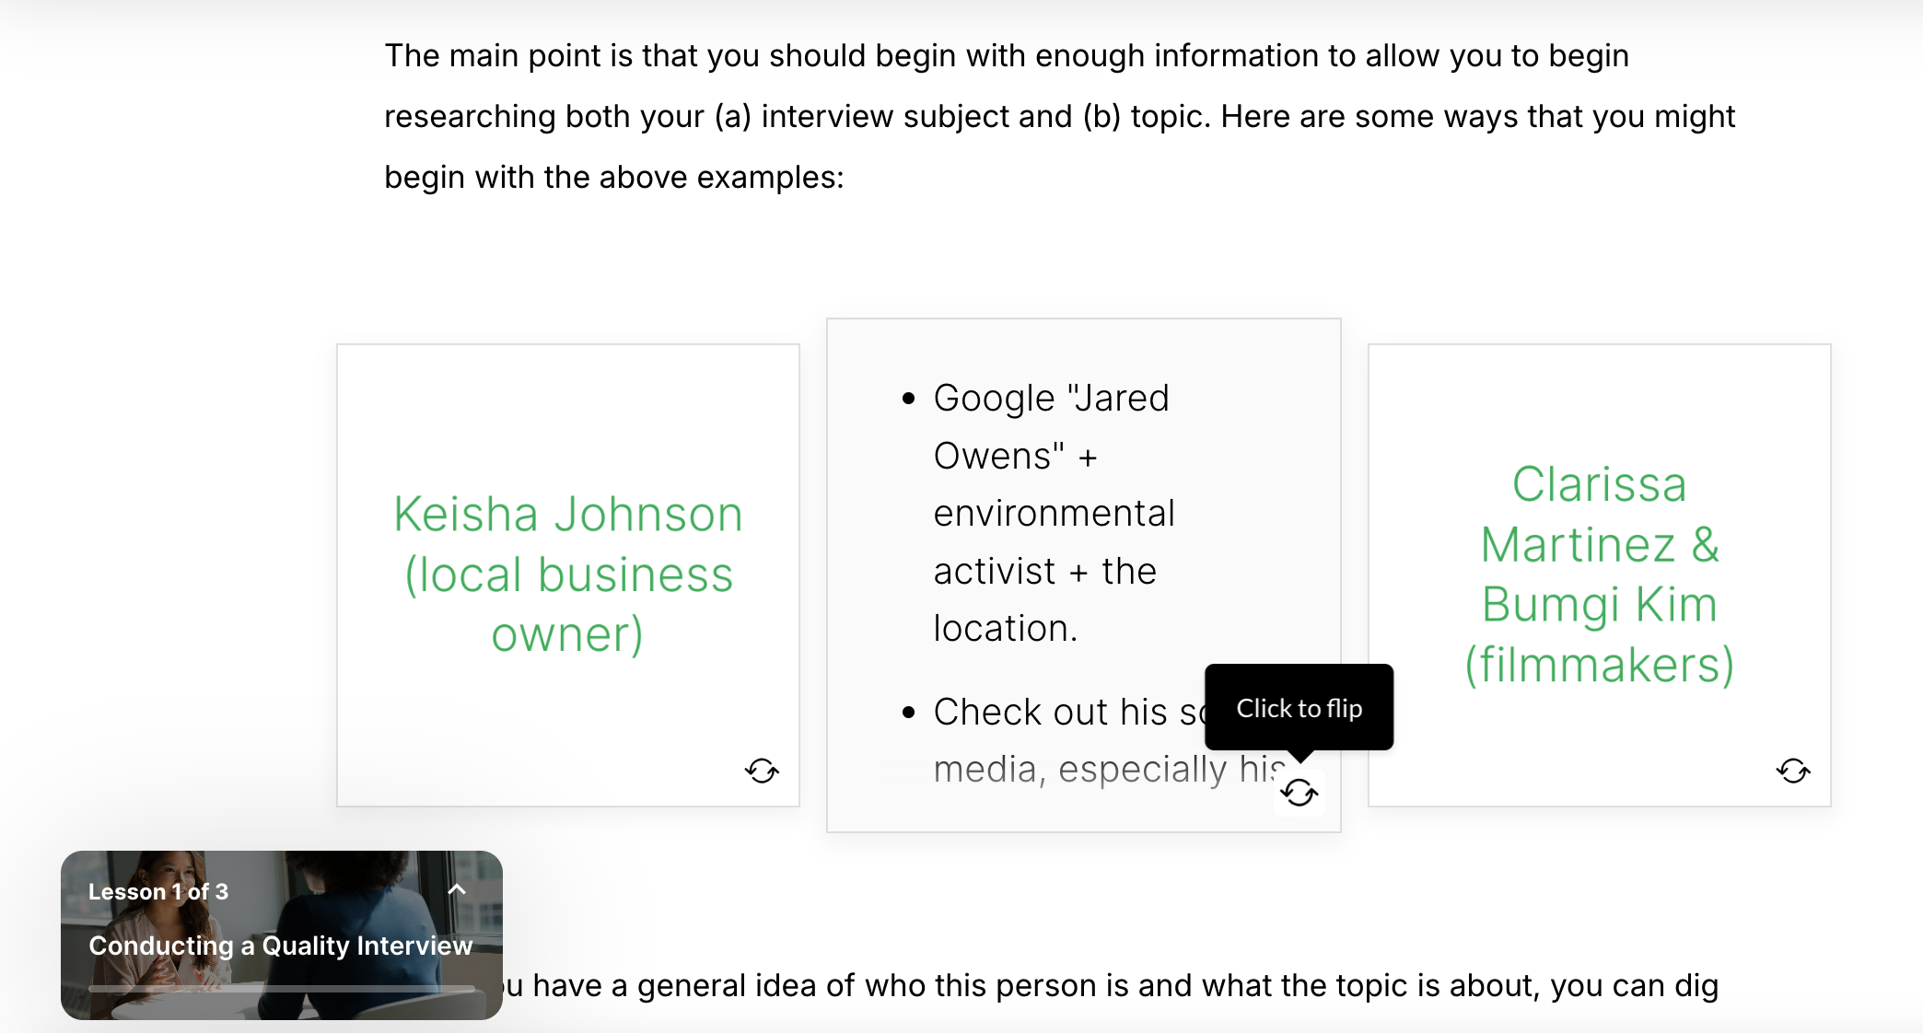This screenshot has height=1033, width=1923.
Task: Click the "Click to flip" tooltip
Action: (x=1299, y=707)
